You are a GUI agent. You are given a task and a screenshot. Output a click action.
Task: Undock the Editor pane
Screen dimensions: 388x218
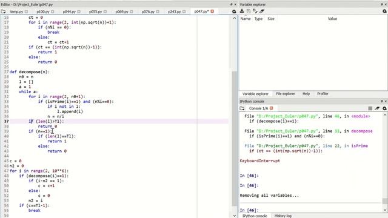tap(232, 4)
